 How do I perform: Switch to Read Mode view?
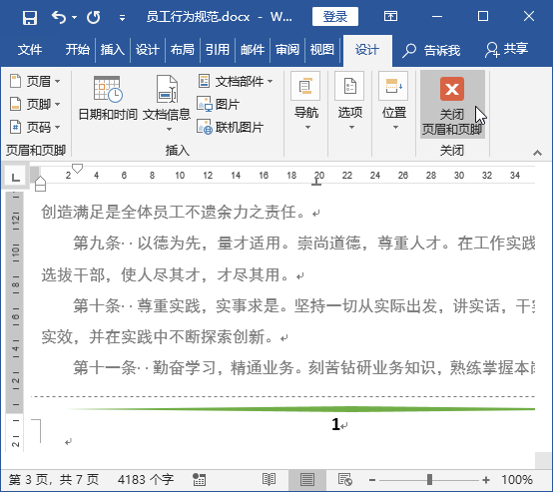[269, 480]
